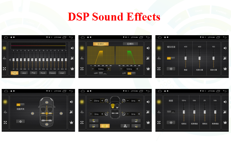Select the Pop equalizer preset
231x143 pixels.
pyautogui.click(x=34, y=73)
